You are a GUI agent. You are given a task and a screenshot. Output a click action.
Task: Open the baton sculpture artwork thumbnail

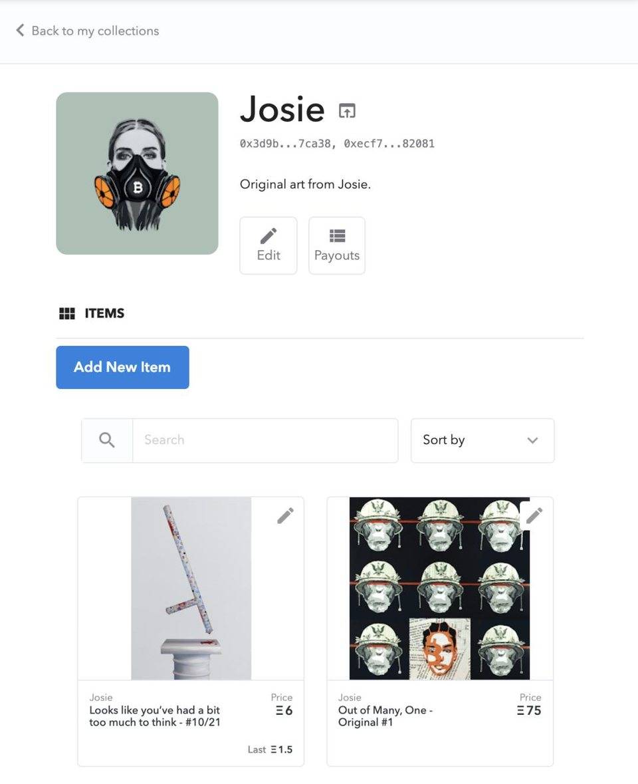pyautogui.click(x=191, y=588)
